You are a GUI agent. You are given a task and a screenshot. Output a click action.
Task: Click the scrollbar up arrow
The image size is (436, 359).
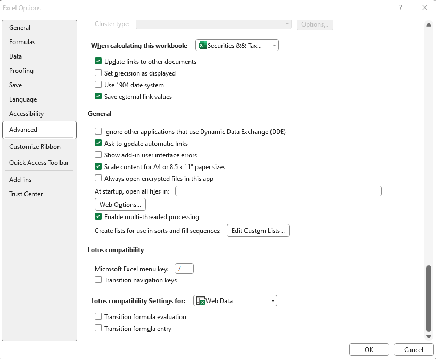tap(429, 24)
